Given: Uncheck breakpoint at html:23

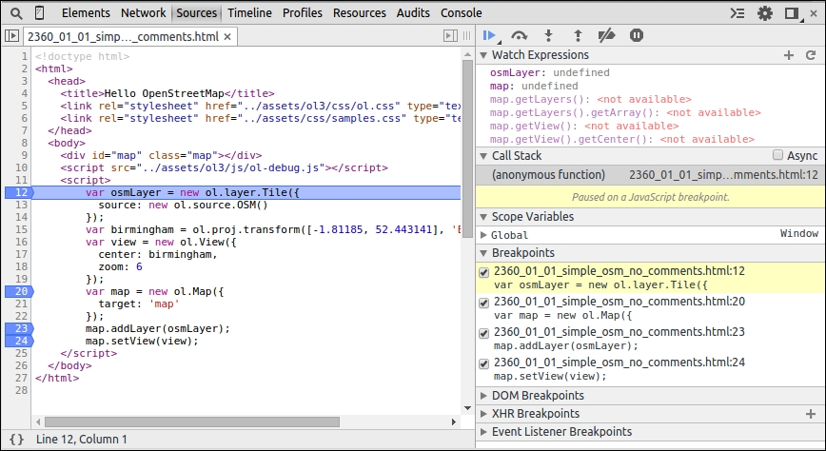Looking at the screenshot, I should tap(483, 334).
